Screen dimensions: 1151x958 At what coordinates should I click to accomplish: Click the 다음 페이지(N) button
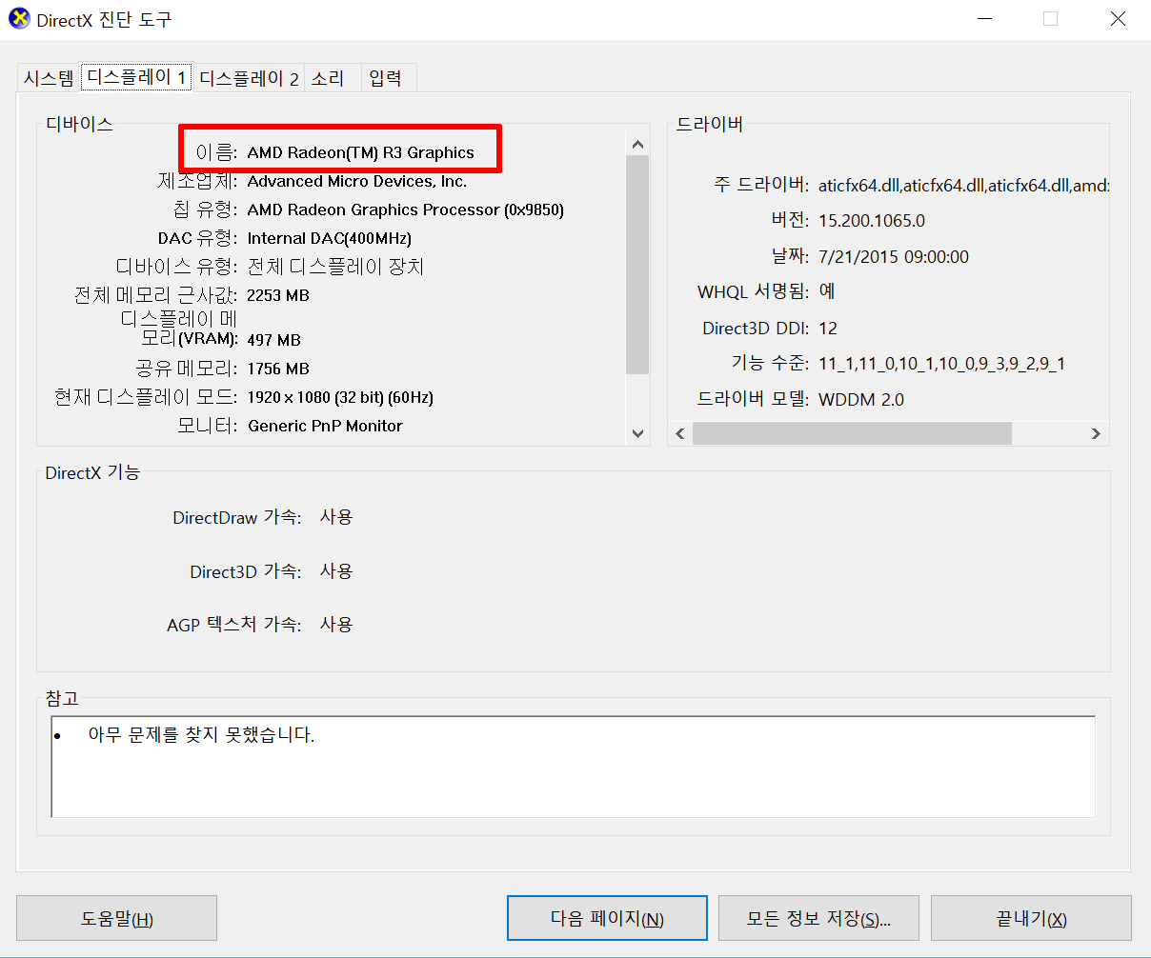pyautogui.click(x=607, y=918)
